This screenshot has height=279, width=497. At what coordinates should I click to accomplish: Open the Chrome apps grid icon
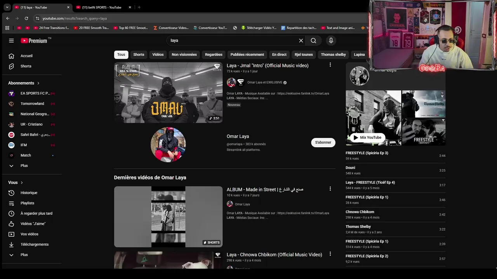7,28
